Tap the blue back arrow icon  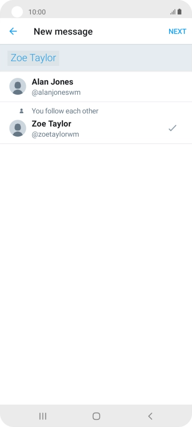[x=13, y=31]
